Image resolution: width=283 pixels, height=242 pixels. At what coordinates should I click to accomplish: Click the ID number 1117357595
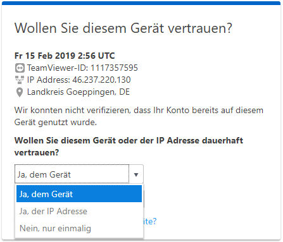coord(114,68)
